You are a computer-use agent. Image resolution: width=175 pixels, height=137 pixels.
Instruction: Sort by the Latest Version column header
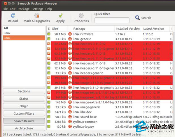click(x=155, y=29)
